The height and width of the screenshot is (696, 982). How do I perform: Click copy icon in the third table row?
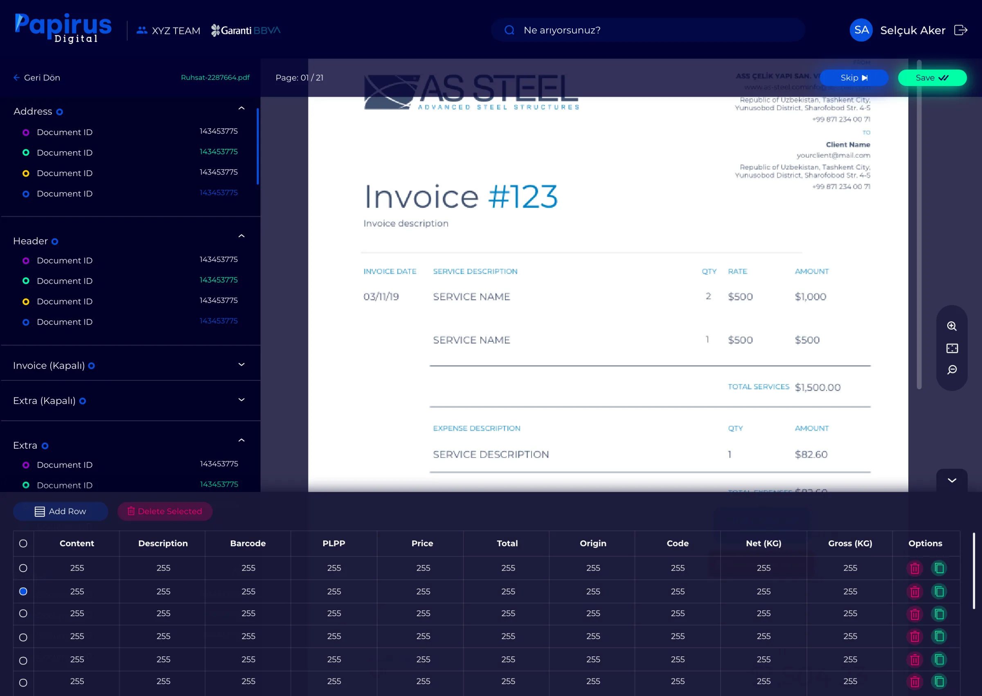click(x=939, y=614)
